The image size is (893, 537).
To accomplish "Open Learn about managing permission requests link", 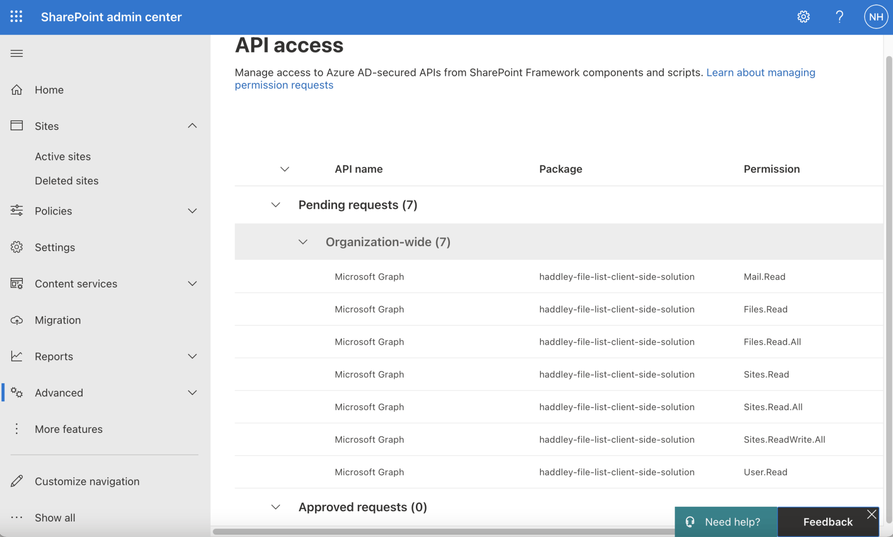I will (760, 72).
